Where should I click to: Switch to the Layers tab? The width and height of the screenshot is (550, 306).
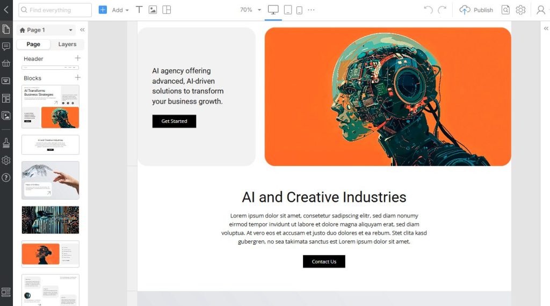tap(67, 45)
